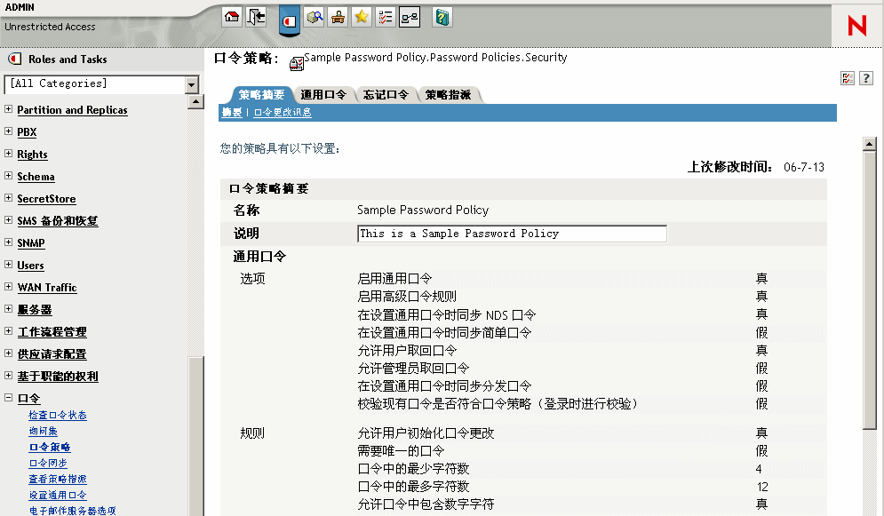Viewport: 884px width, 516px height.
Task: Open the 供应请求配置 category link
Action: 52,353
